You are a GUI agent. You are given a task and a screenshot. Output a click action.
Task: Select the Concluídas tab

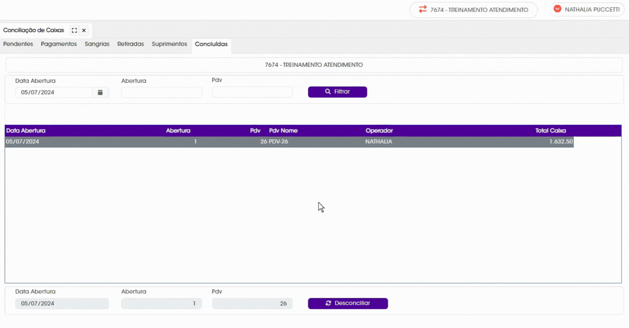pos(211,44)
